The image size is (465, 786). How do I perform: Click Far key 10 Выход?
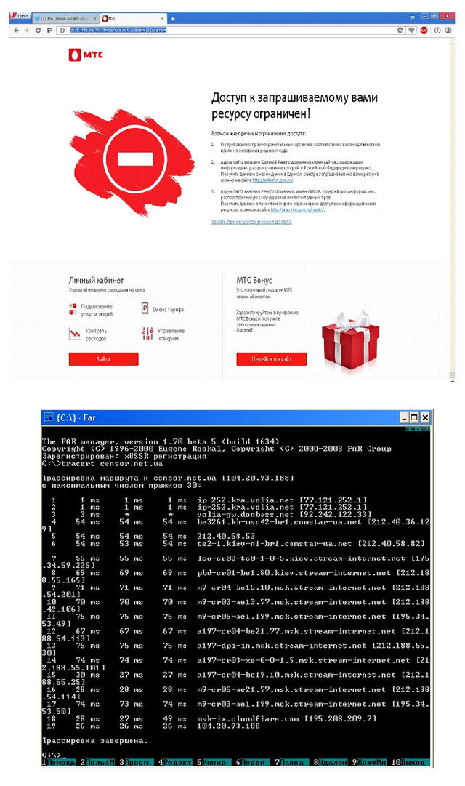click(410, 762)
